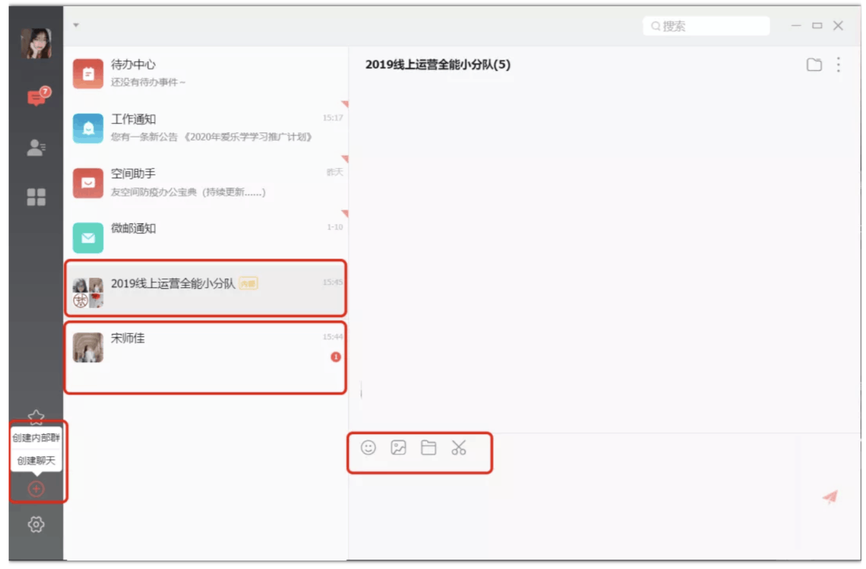
Task: Attach a file via folder icon
Action: [429, 448]
